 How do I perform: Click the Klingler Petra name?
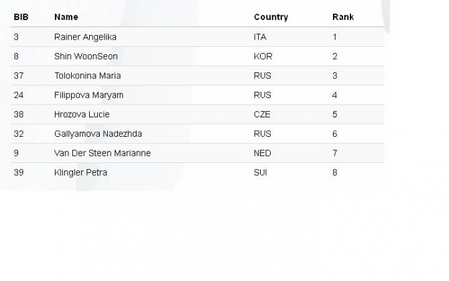click(80, 172)
